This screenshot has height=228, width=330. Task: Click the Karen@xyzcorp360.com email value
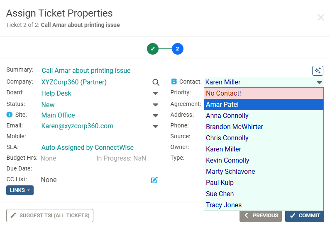(x=77, y=126)
